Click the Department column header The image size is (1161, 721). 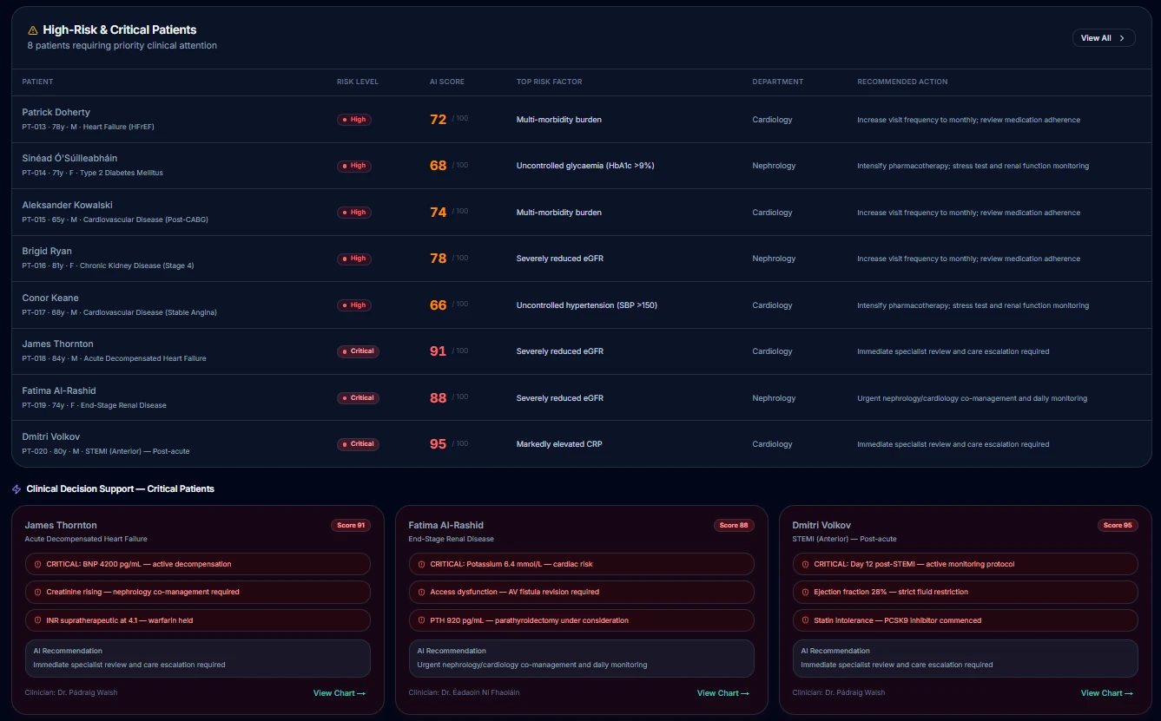pyautogui.click(x=778, y=82)
